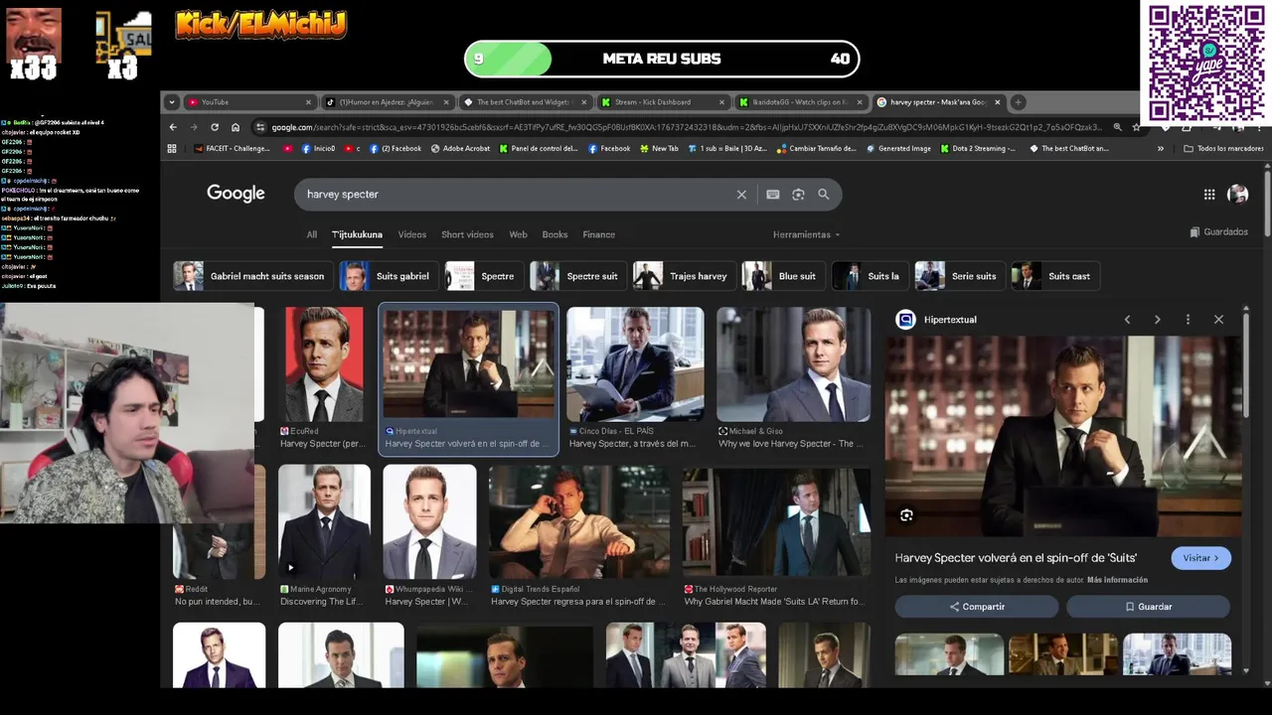Apply Gabriel macht suits season chip
The height and width of the screenshot is (715, 1272).
coord(252,276)
